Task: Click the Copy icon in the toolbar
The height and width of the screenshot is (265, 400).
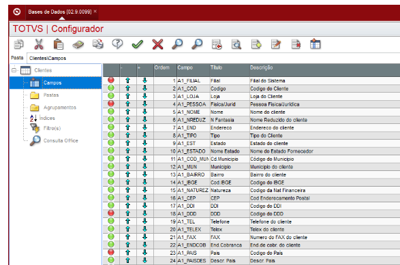Action: (x=18, y=44)
